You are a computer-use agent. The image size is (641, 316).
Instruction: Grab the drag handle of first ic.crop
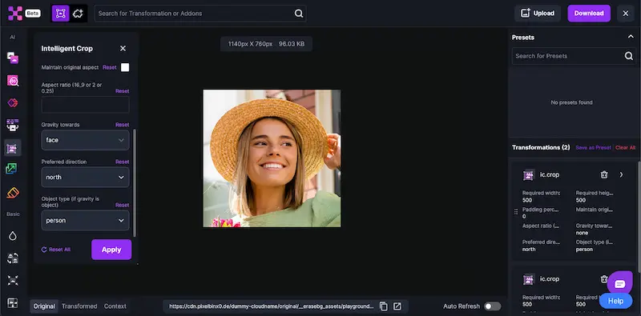pos(516,212)
